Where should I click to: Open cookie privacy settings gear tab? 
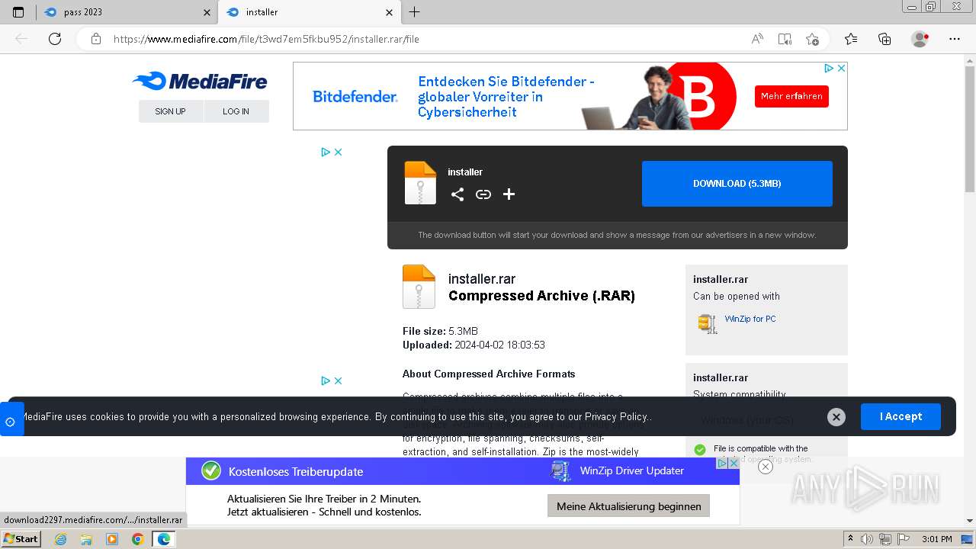(11, 420)
